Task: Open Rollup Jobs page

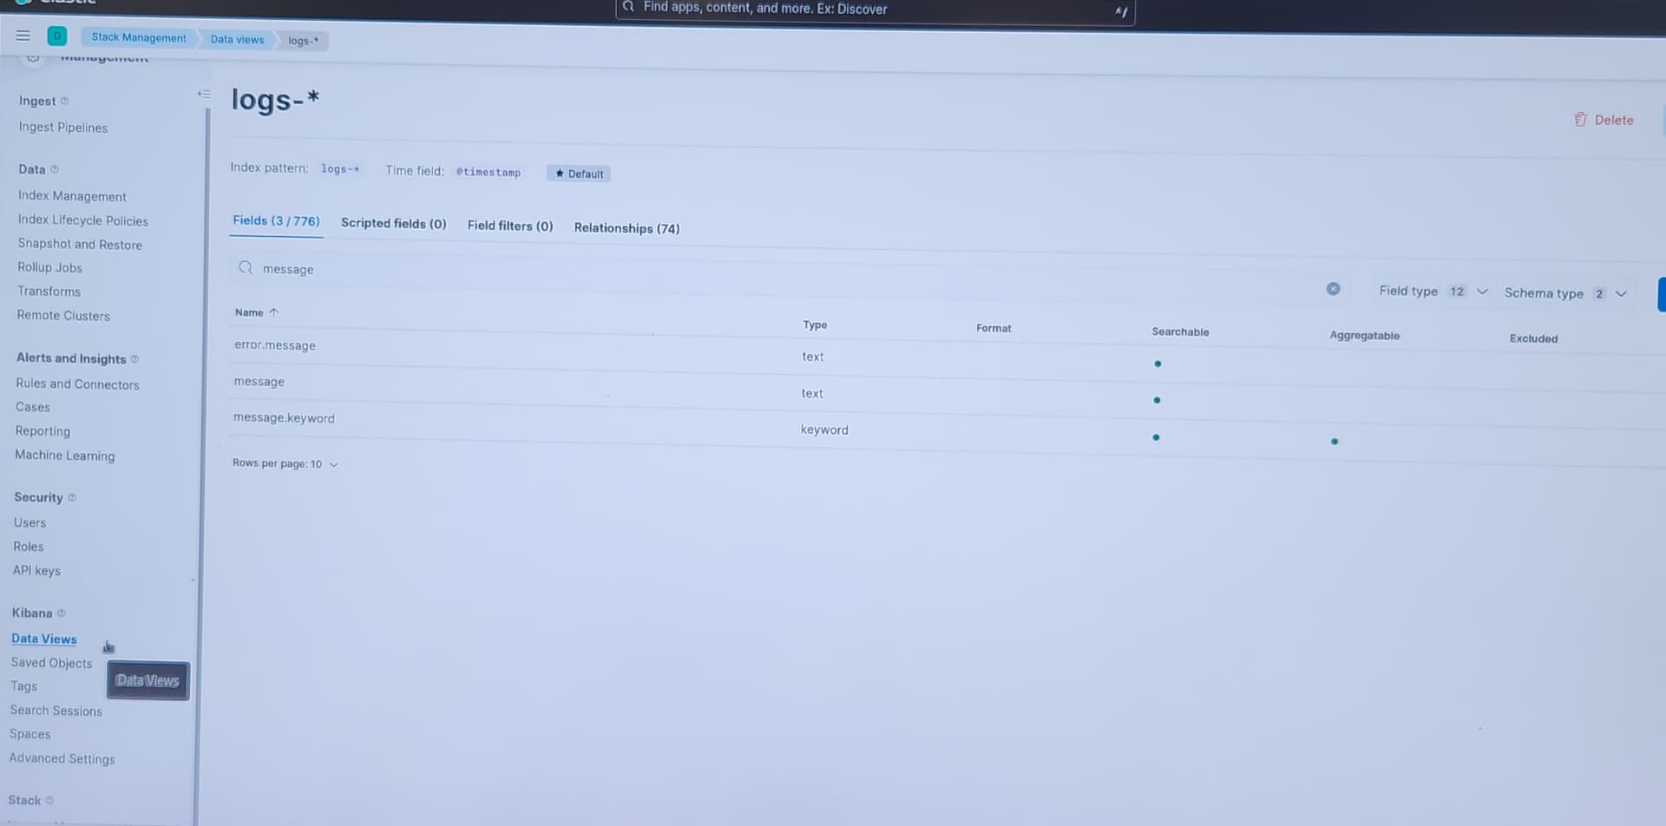Action: pos(50,267)
